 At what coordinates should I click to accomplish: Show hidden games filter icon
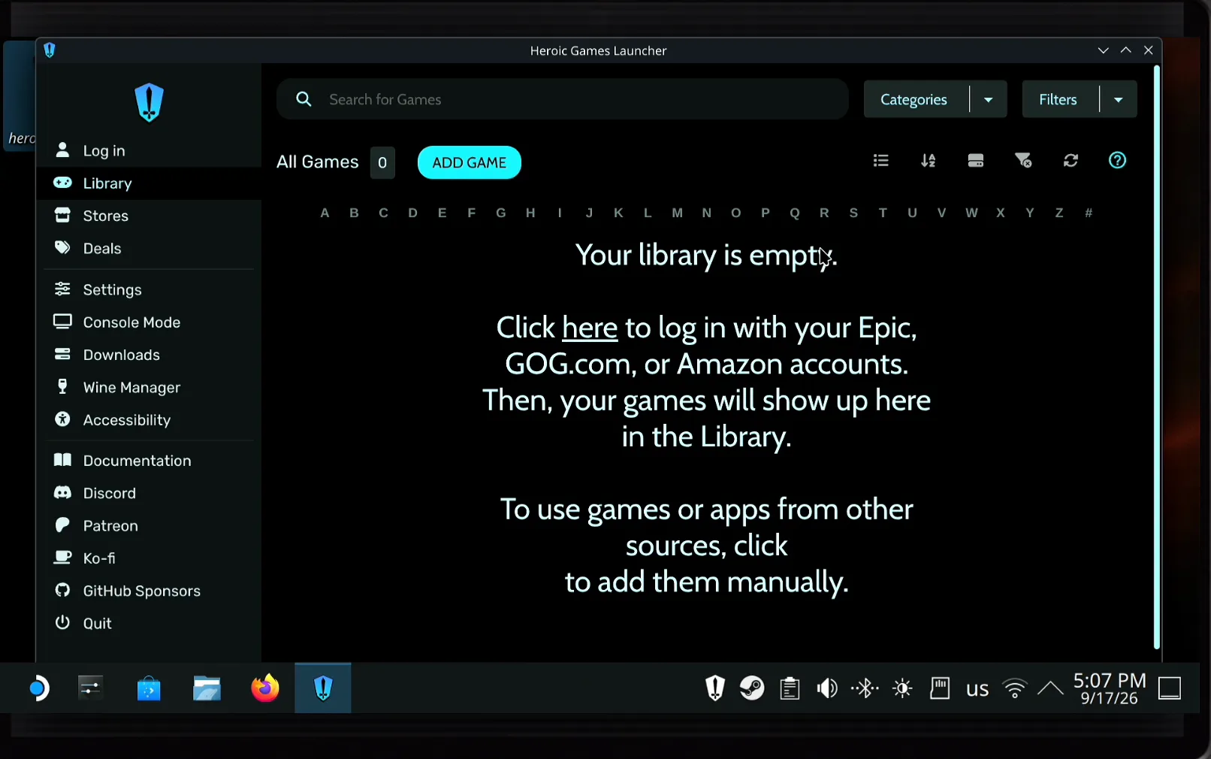[x=1023, y=161]
